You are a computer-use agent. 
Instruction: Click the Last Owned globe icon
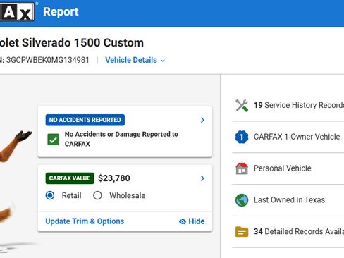242,200
